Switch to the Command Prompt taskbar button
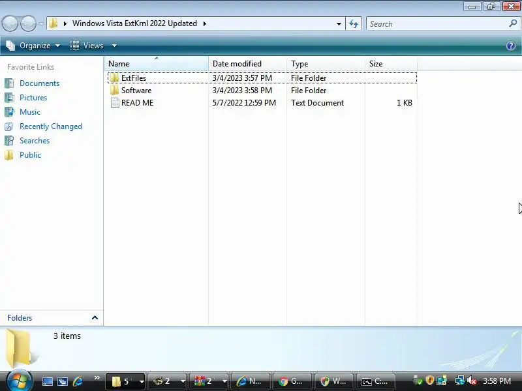The image size is (522, 391). coord(375,381)
